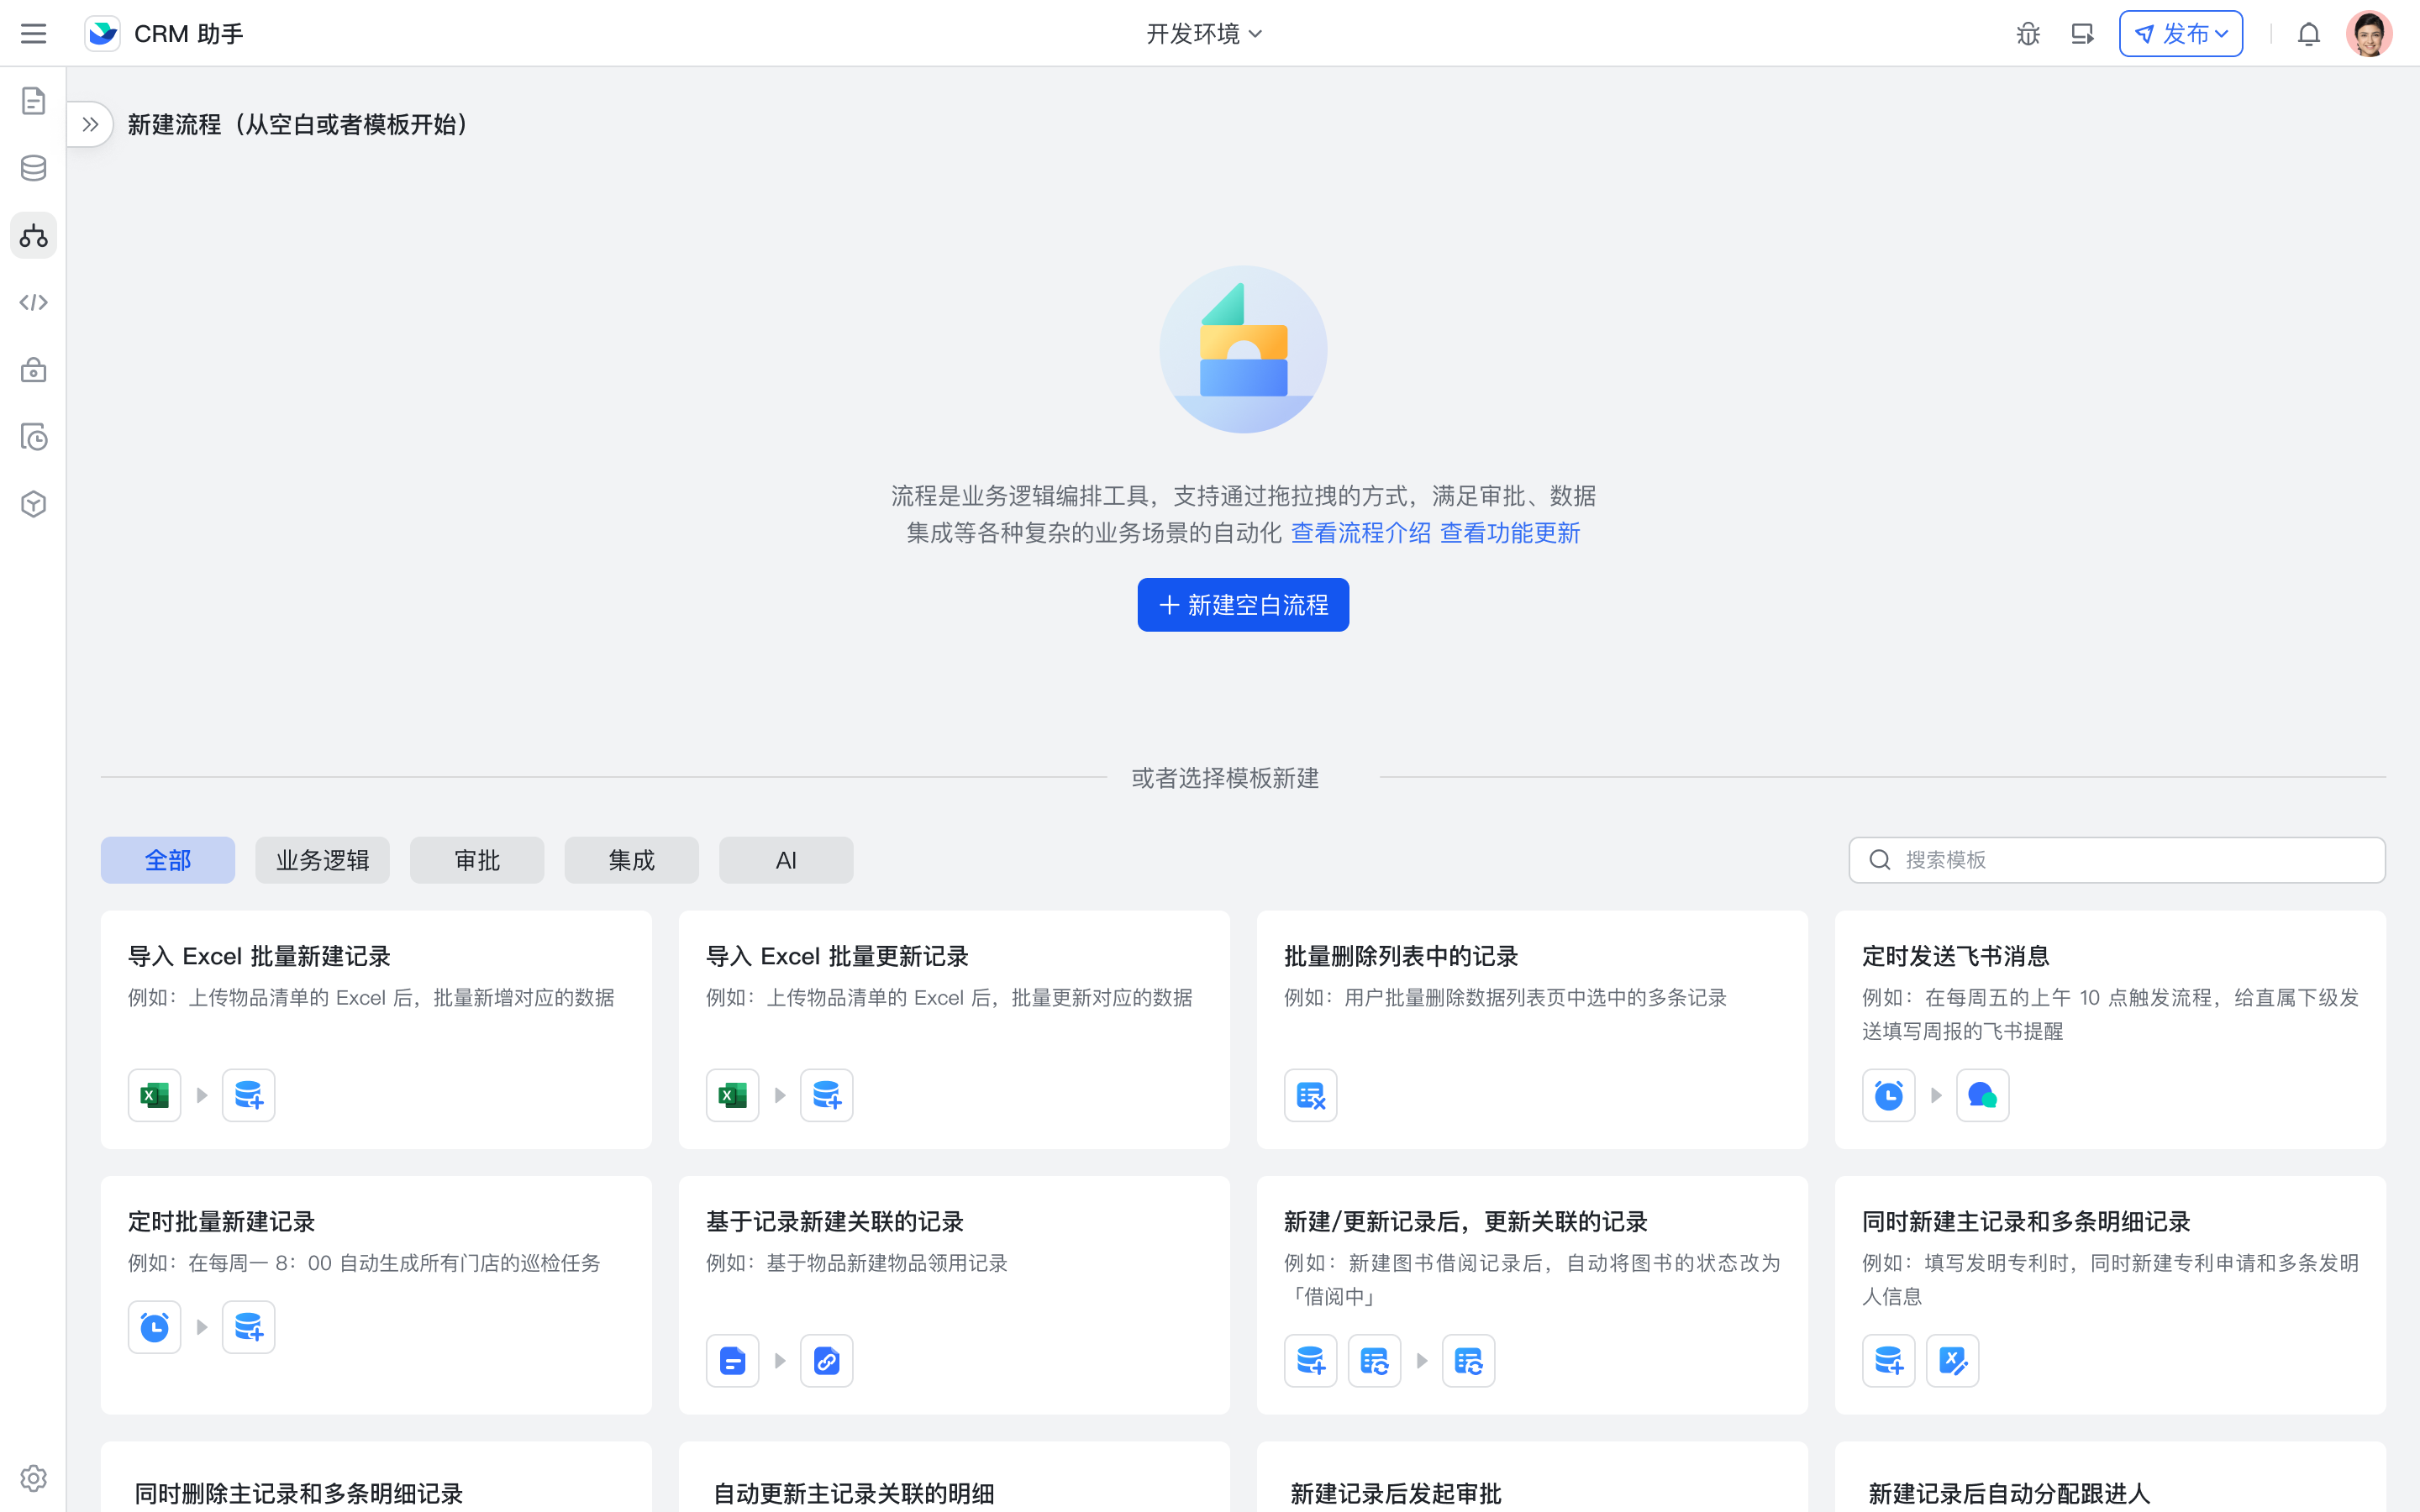2420x1512 pixels.
Task: Open 导入 Excel 批量更新记录 template card
Action: (954, 1030)
